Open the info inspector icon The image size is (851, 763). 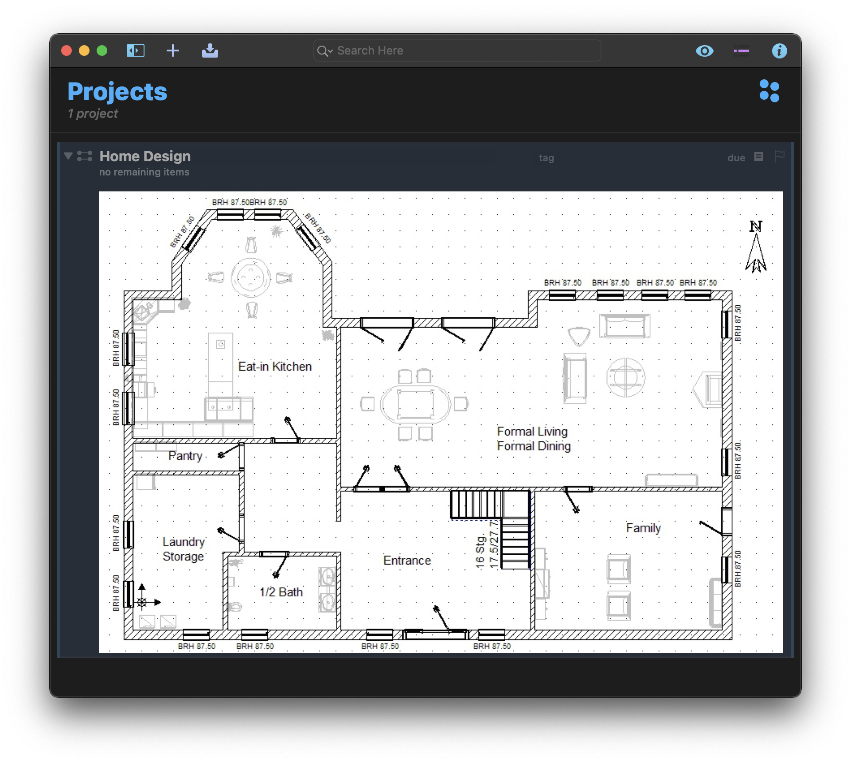point(779,51)
